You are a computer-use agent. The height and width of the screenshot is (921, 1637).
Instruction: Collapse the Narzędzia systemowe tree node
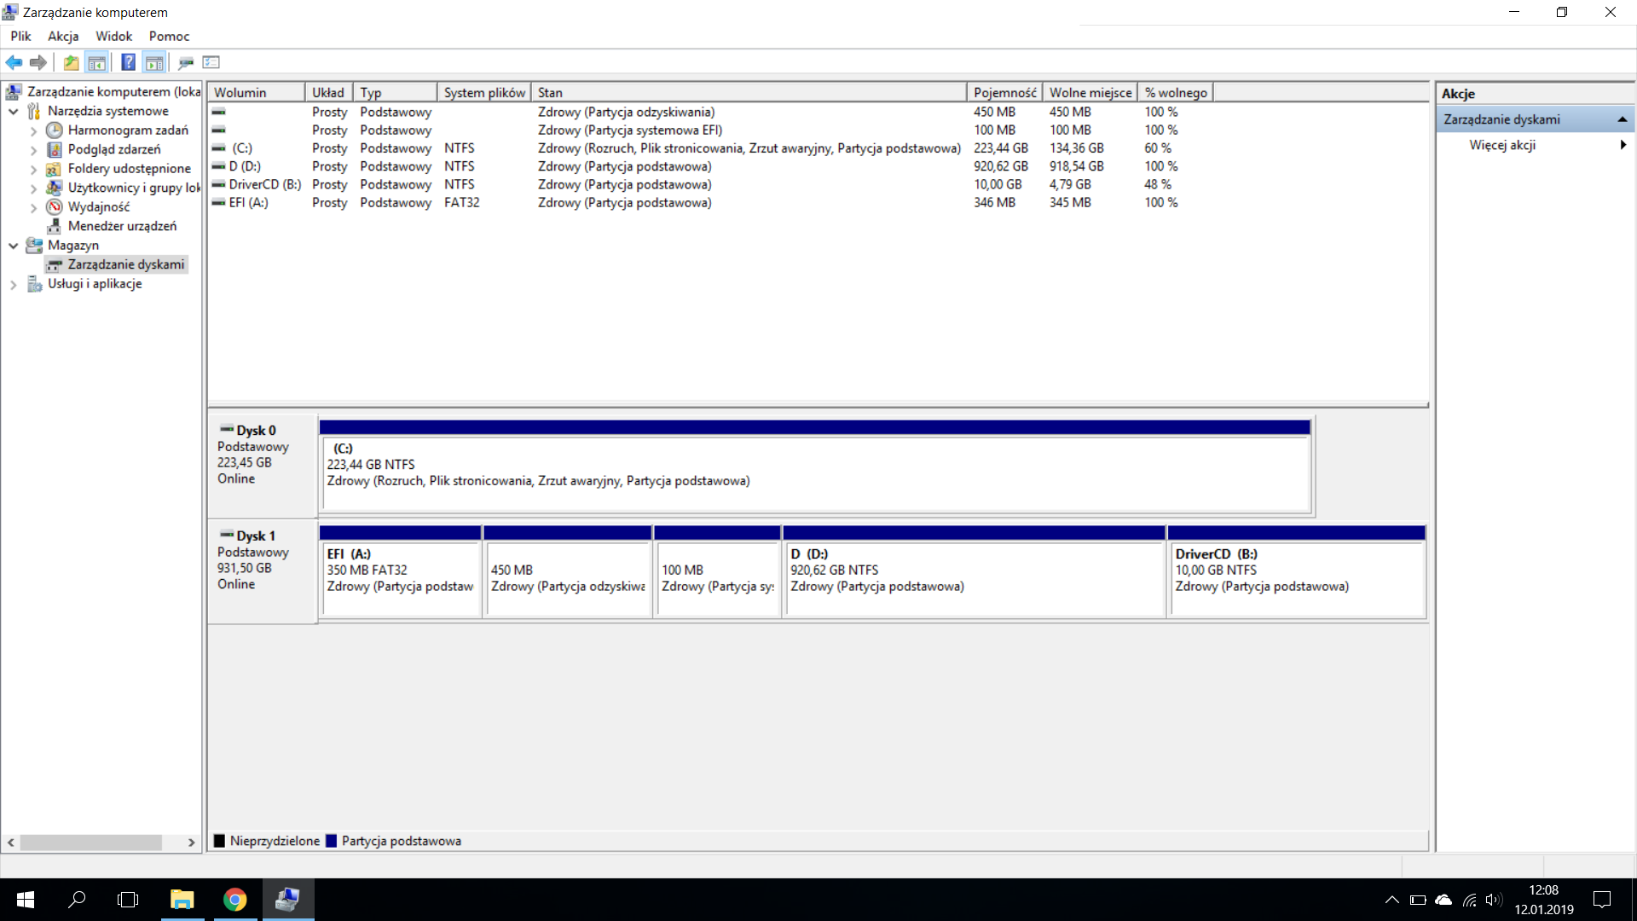(14, 111)
